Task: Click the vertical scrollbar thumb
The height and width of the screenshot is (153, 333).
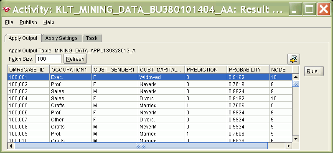Action: pyautogui.click(x=296, y=83)
